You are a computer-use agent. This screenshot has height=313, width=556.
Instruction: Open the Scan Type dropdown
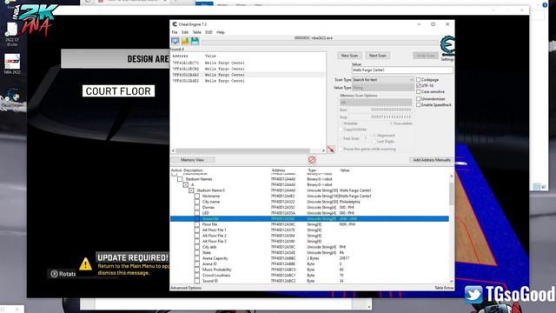point(382,80)
